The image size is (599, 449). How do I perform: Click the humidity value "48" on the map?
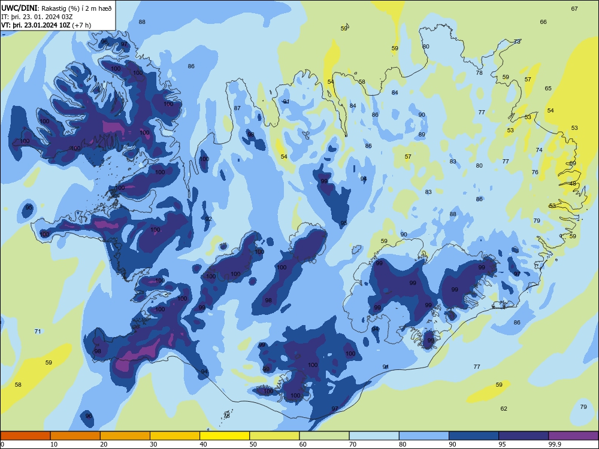coord(573,184)
